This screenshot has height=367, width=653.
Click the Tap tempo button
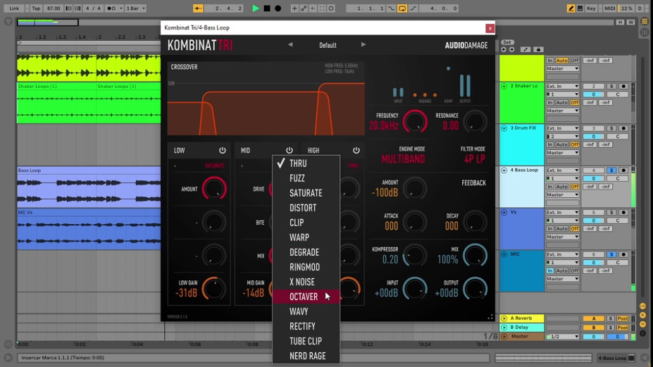[36, 8]
